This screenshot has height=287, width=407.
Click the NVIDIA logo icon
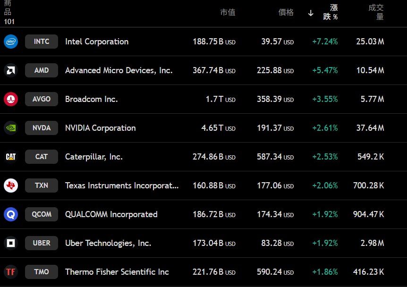coord(10,128)
